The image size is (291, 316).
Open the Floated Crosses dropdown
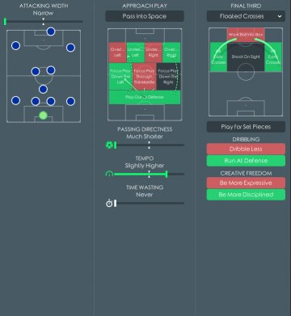[x=246, y=16]
